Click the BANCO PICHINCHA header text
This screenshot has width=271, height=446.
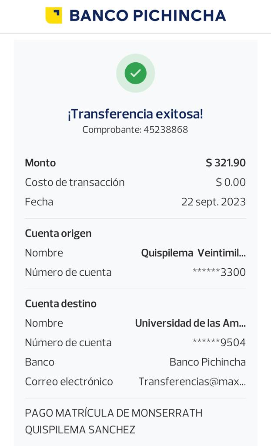click(x=147, y=16)
